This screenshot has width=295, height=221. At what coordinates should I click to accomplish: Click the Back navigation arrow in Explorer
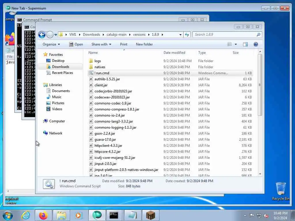tap(42, 35)
